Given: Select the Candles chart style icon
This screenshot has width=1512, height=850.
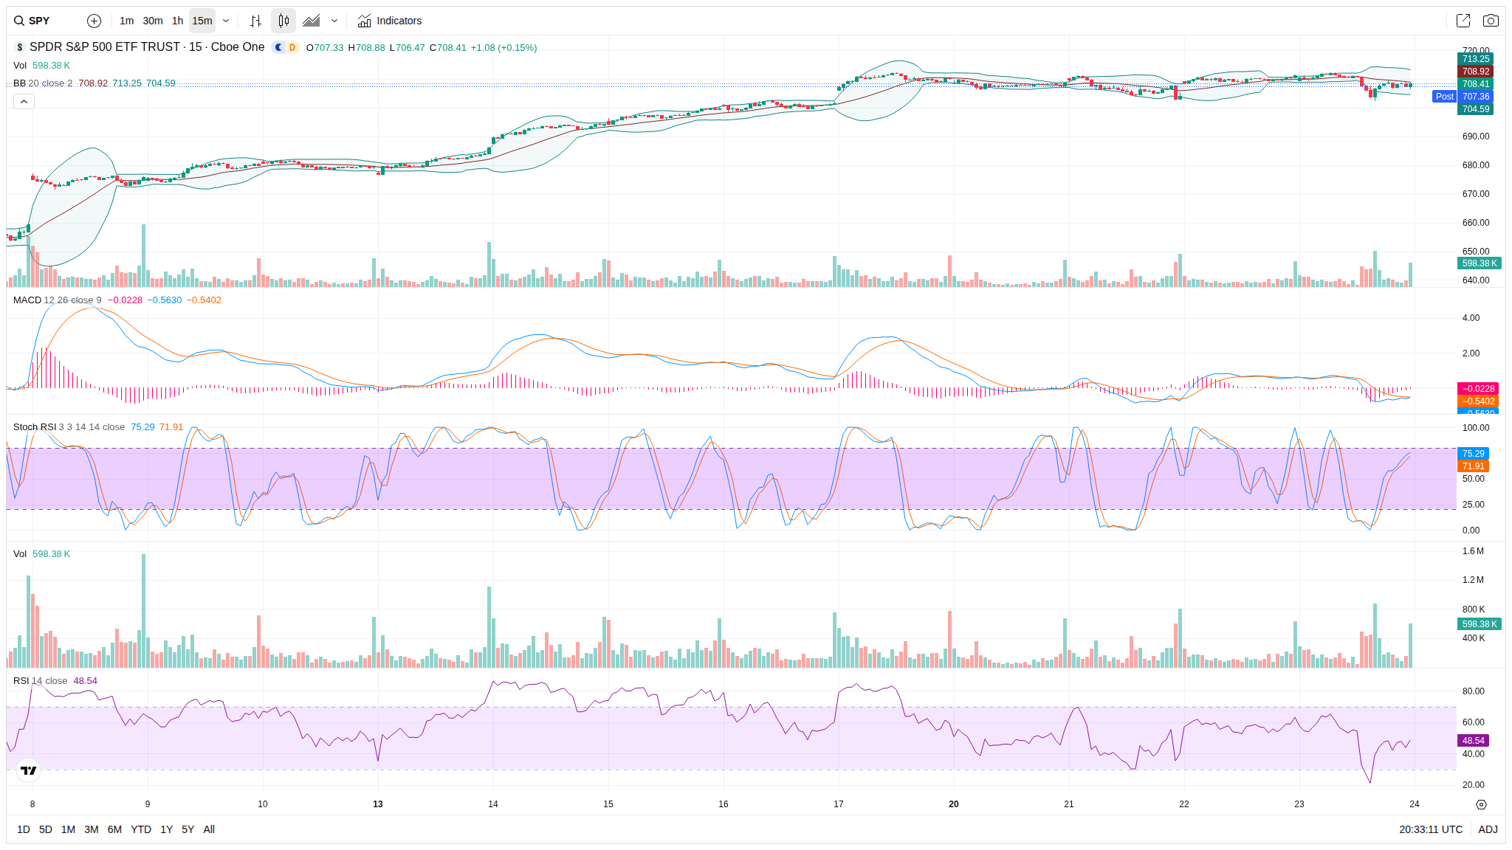Looking at the screenshot, I should 283,21.
